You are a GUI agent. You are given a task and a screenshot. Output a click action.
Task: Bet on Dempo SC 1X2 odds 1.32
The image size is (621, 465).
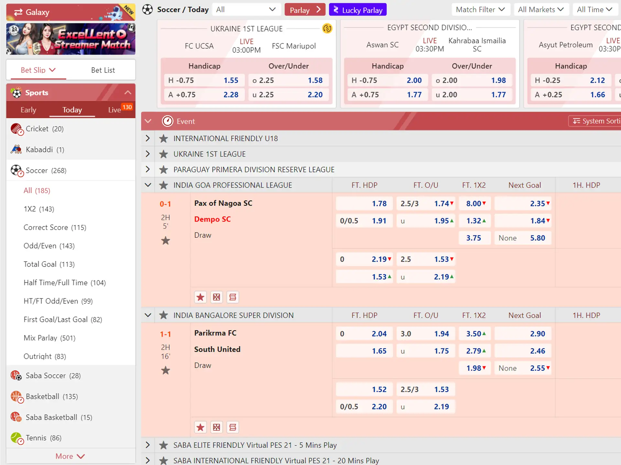coord(475,221)
